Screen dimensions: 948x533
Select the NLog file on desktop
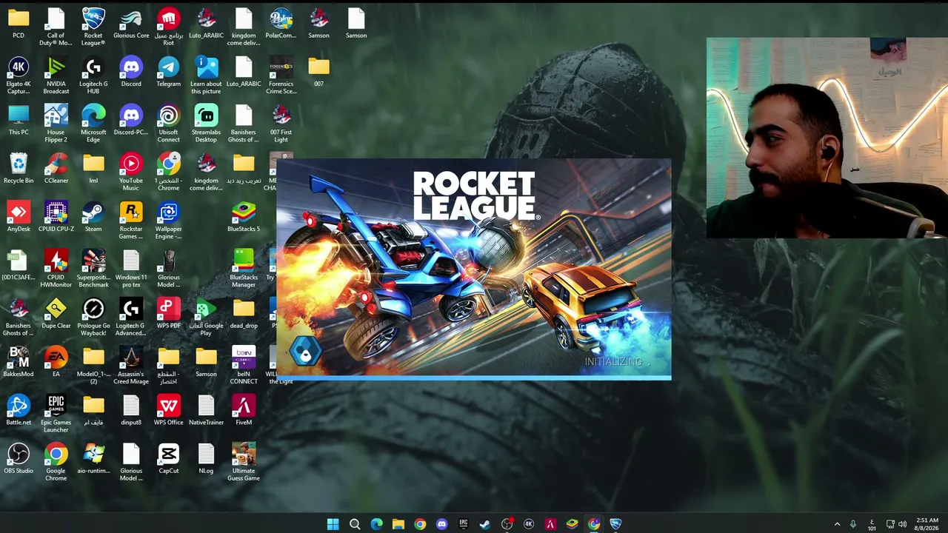click(206, 459)
